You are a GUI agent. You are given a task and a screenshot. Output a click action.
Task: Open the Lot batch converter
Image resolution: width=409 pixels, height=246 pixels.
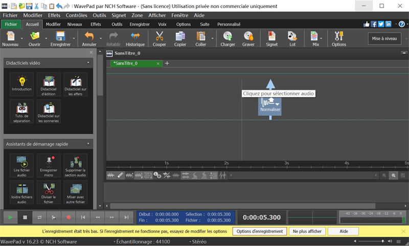point(292,38)
